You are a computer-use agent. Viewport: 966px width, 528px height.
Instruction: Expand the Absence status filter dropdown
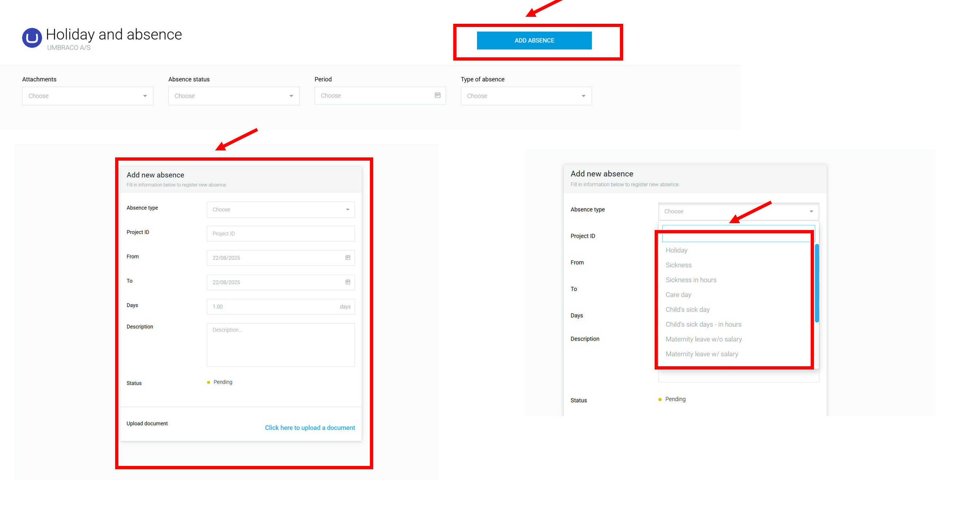(234, 96)
